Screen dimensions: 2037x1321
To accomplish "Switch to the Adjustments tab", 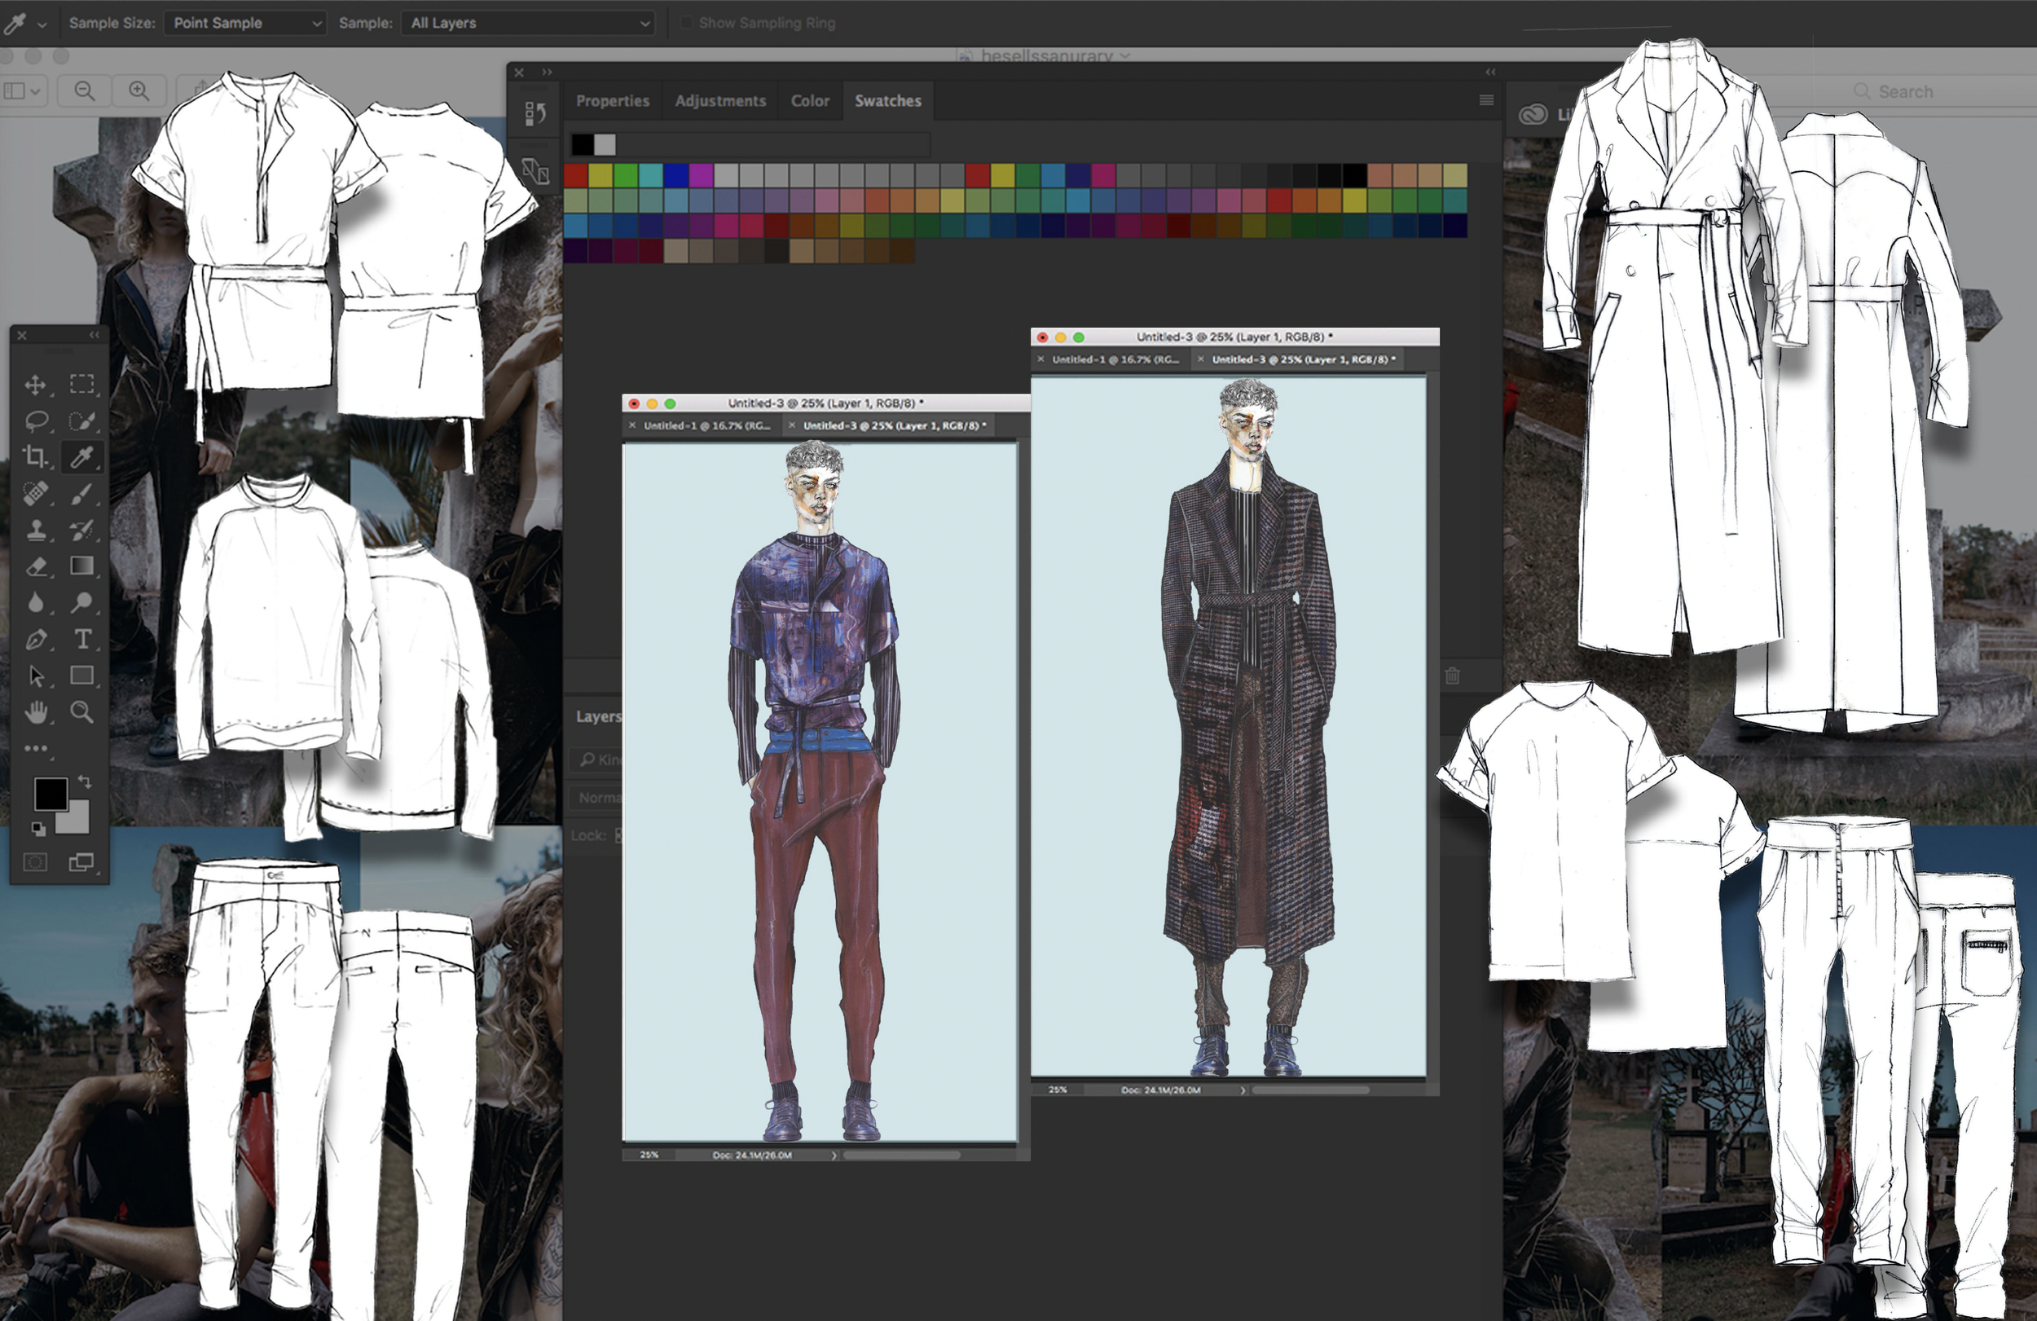I will [x=719, y=101].
